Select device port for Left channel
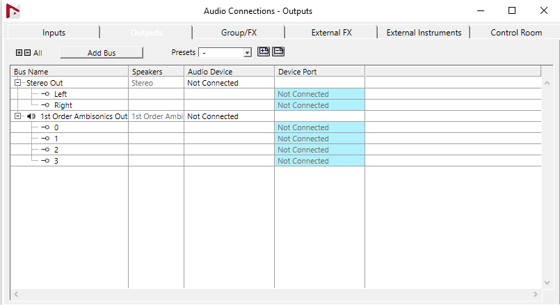Image resolution: width=560 pixels, height=305 pixels. [x=319, y=94]
